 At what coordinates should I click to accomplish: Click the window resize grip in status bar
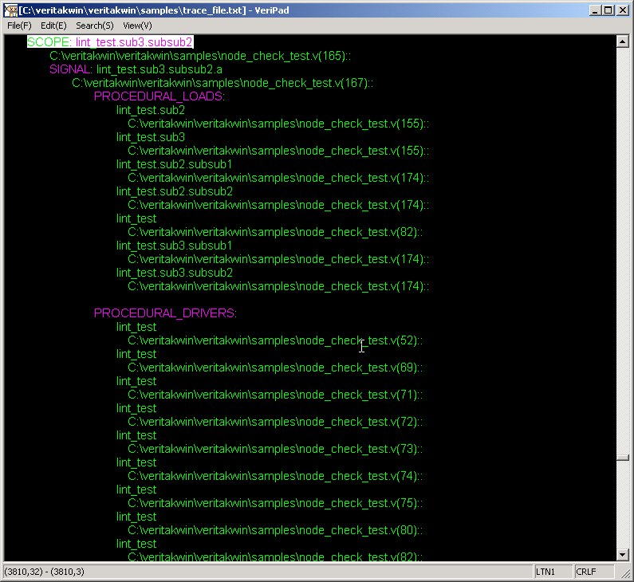pos(624,572)
